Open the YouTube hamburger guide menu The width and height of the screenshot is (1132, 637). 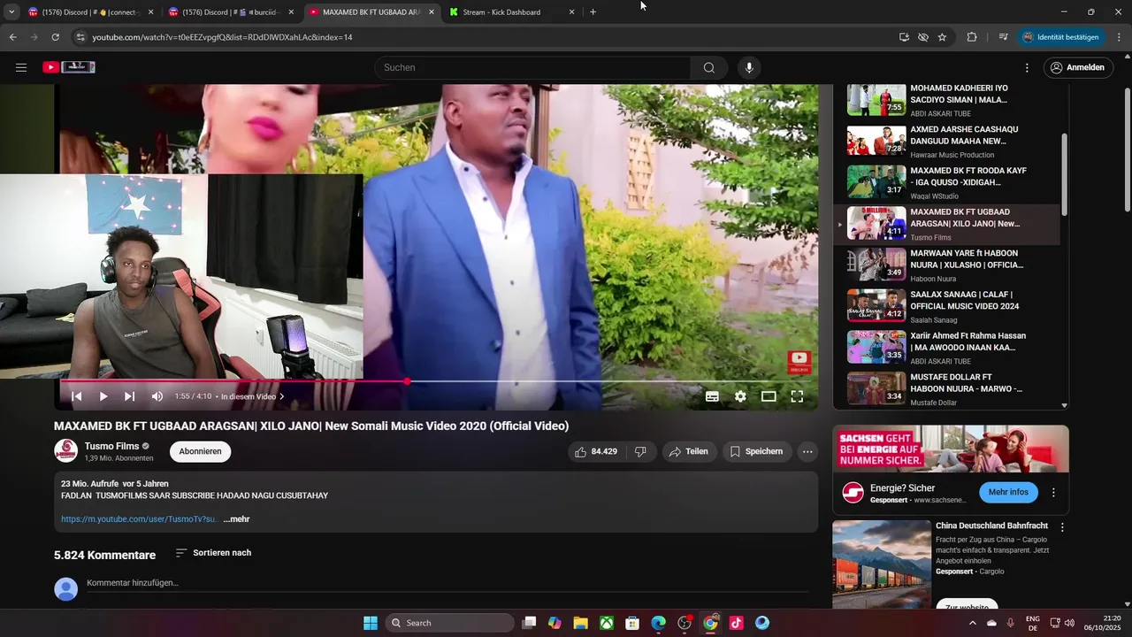click(x=21, y=67)
